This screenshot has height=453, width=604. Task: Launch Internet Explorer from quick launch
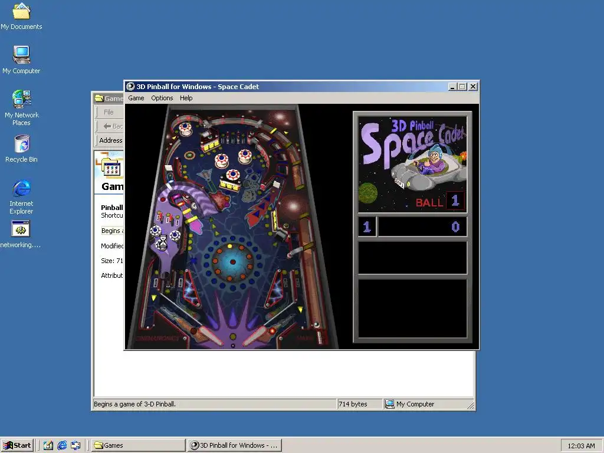[x=61, y=445]
